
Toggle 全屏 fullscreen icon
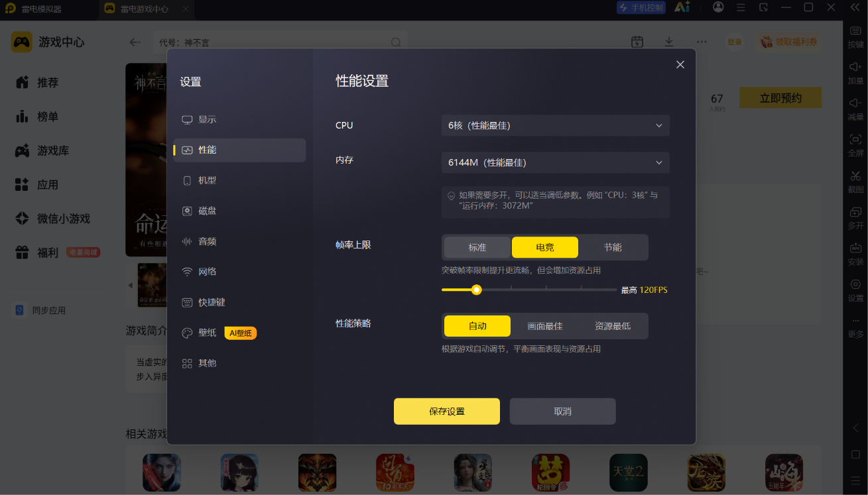coord(855,144)
